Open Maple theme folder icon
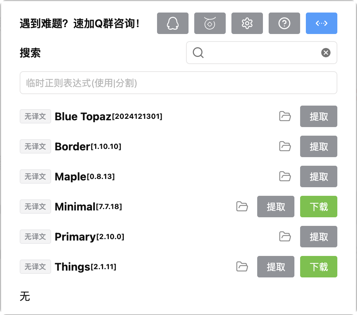Viewport: 357px width, 315px height. tap(285, 176)
